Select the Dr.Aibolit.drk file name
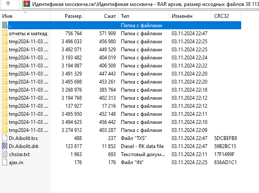The image size is (259, 193). [24, 146]
